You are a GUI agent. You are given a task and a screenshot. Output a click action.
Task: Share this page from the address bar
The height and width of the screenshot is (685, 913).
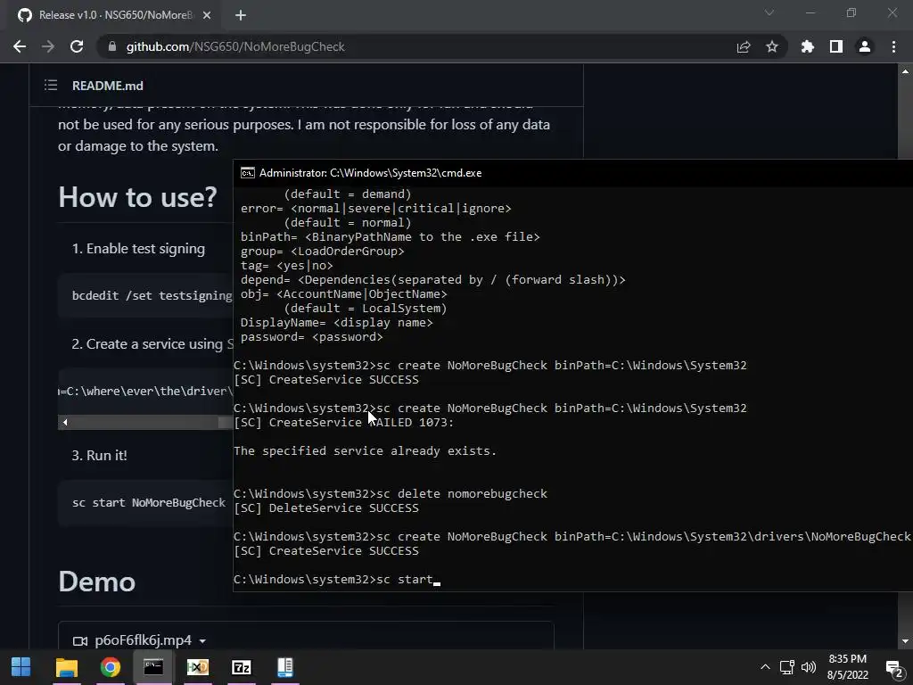click(x=744, y=46)
